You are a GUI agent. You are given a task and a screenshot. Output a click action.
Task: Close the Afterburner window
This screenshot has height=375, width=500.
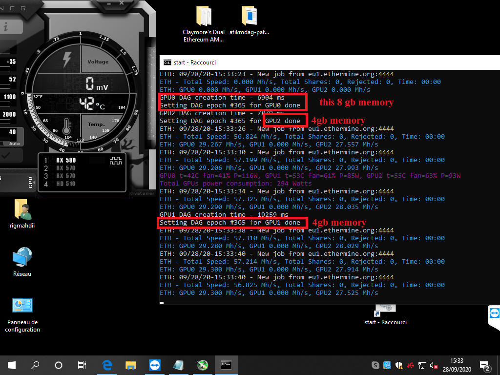point(122,3)
